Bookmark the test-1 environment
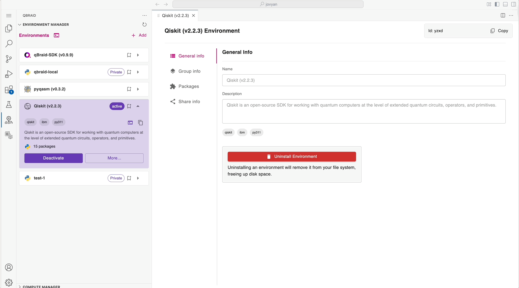Viewport: 519px width, 288px height. (129, 178)
